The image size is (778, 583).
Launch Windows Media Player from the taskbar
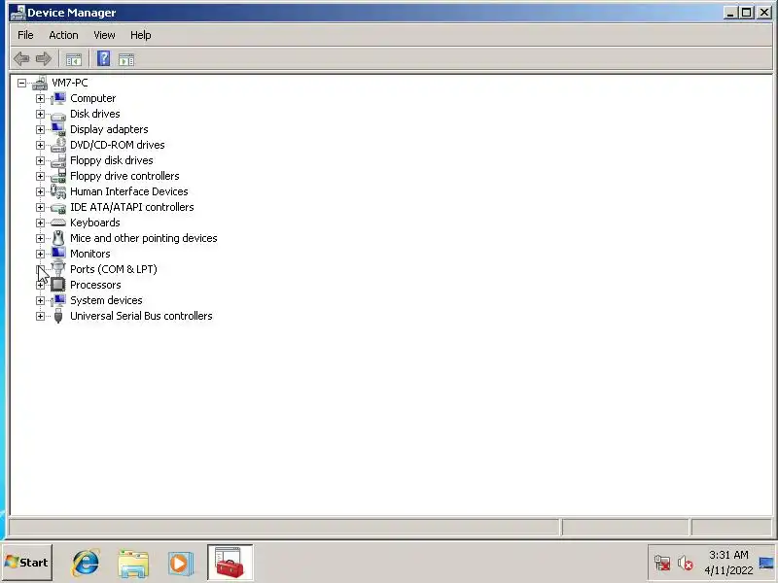180,564
